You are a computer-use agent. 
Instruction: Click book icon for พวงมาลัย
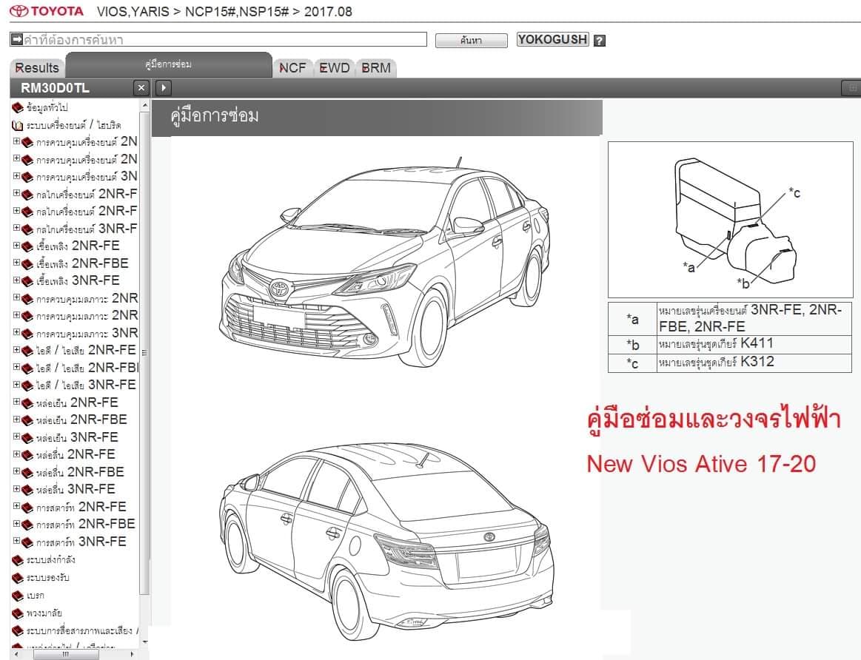point(18,613)
